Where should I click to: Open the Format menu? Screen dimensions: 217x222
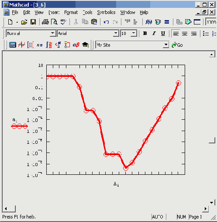point(71,13)
